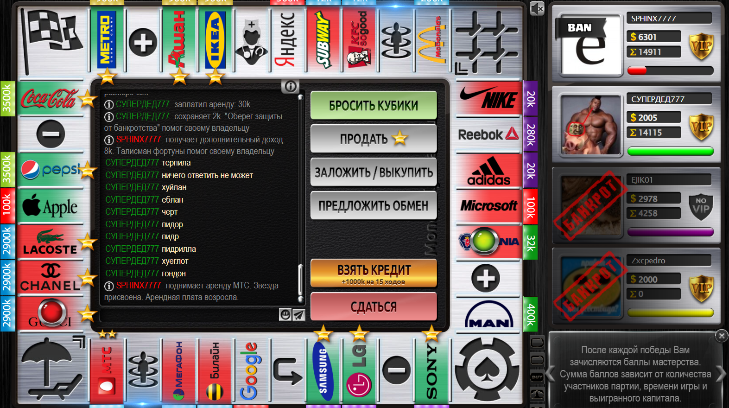729x408 pixels.
Task: Mute the game sound with the speaker icon
Action: [537, 8]
